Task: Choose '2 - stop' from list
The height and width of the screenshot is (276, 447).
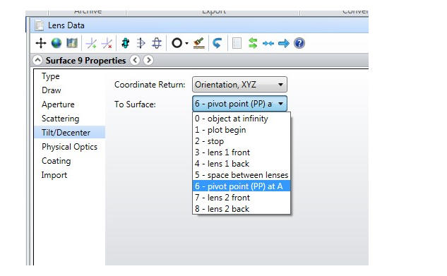Action: coord(242,141)
